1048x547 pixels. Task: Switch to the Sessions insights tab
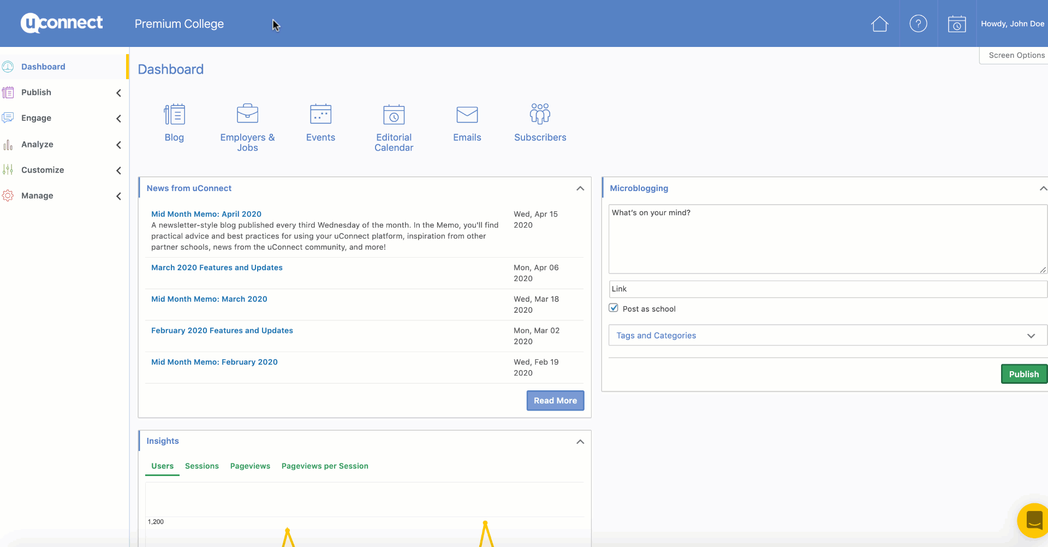(x=201, y=466)
